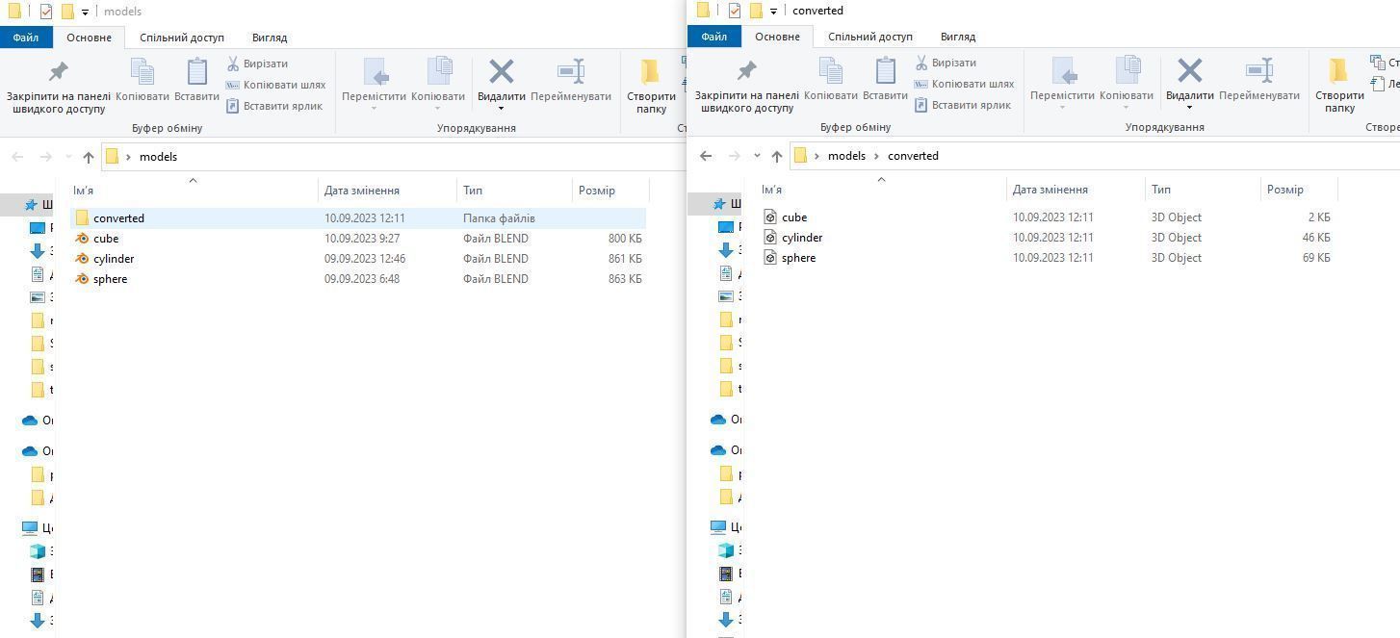Select cube 3D Object in converted window
Viewport: 1400px width, 638px height.
1047,217
